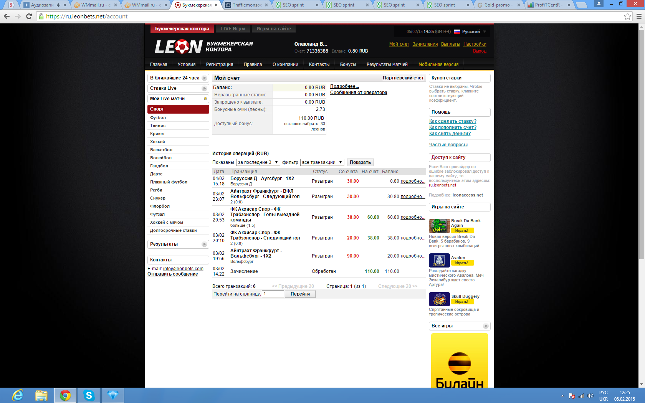The width and height of the screenshot is (645, 403).
Task: Show hidden tray icons arrow
Action: [562, 396]
